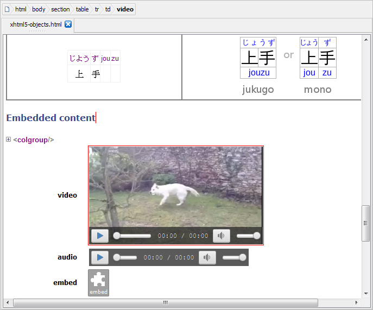
Task: Select table in the breadcrumb path
Action: tap(82, 9)
